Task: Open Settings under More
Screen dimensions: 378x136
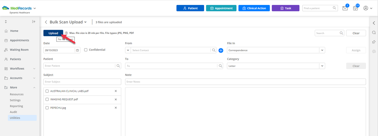Action: pyautogui.click(x=15, y=100)
